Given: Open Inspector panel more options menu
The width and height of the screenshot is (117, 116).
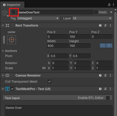Looking at the screenshot, I should pos(113,5).
